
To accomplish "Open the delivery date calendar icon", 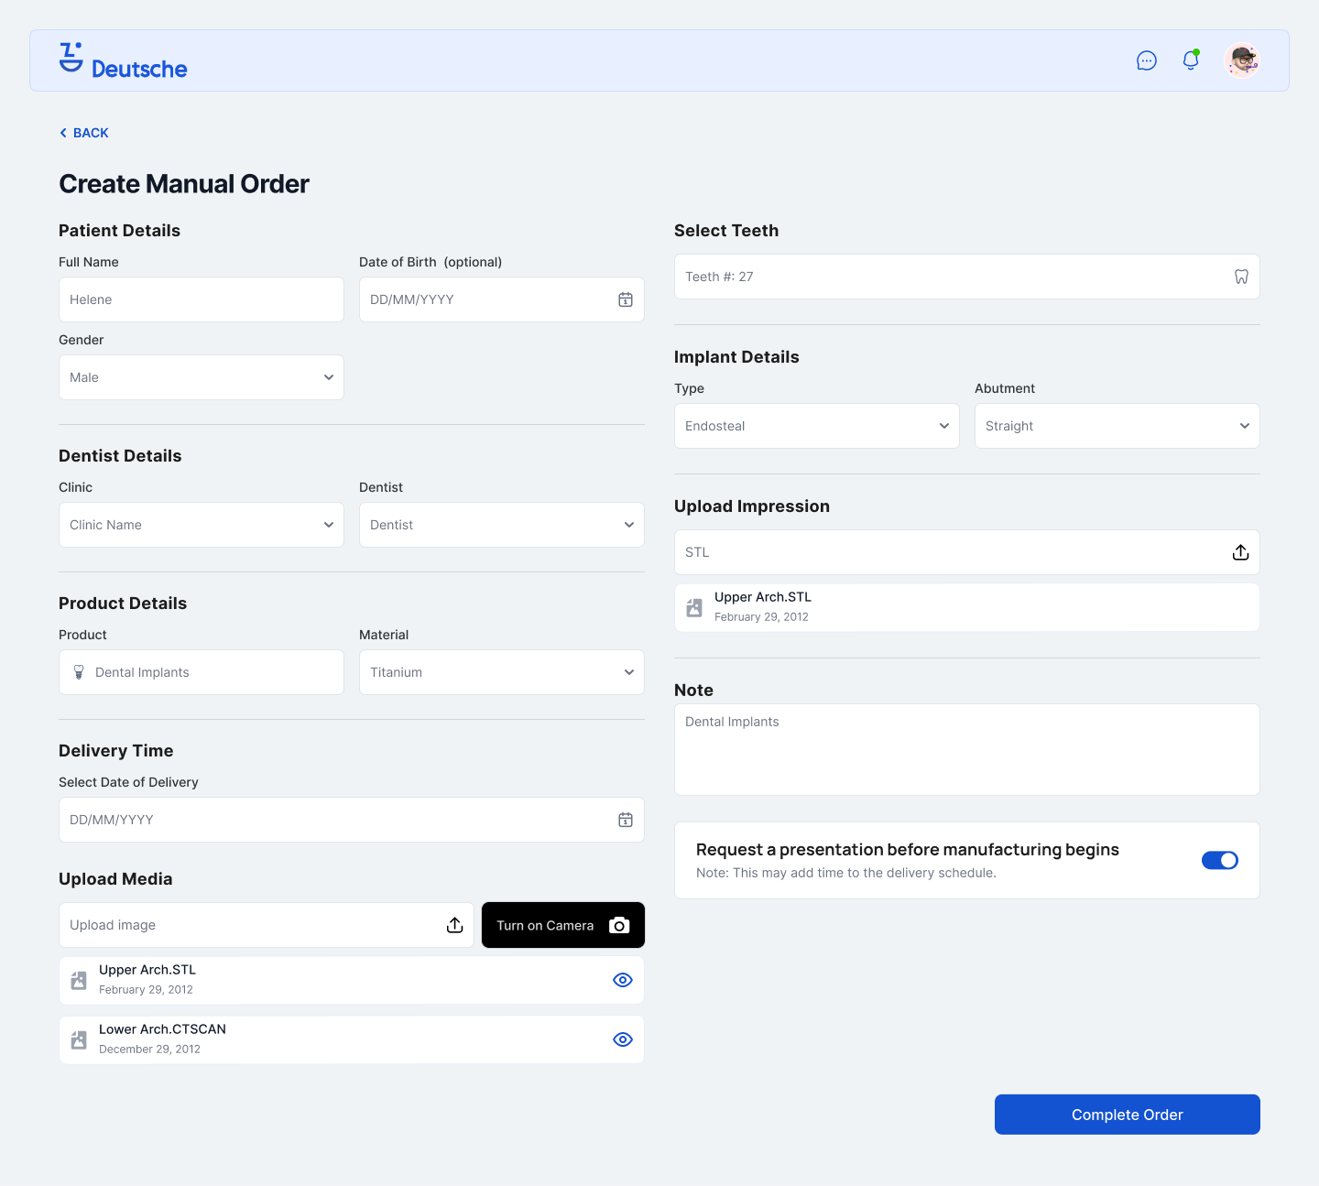I will pyautogui.click(x=626, y=820).
